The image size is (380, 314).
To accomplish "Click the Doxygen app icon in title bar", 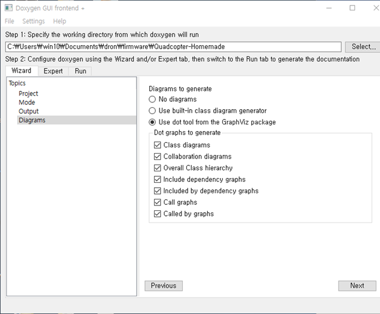I will [x=9, y=8].
